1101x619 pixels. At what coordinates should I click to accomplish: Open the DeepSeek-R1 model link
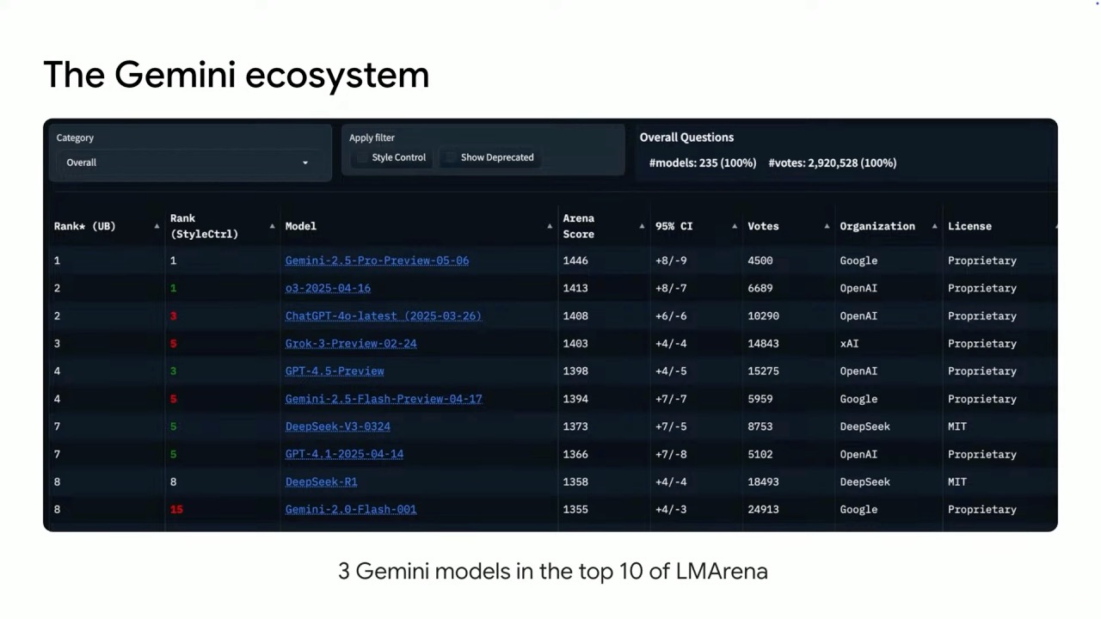321,481
